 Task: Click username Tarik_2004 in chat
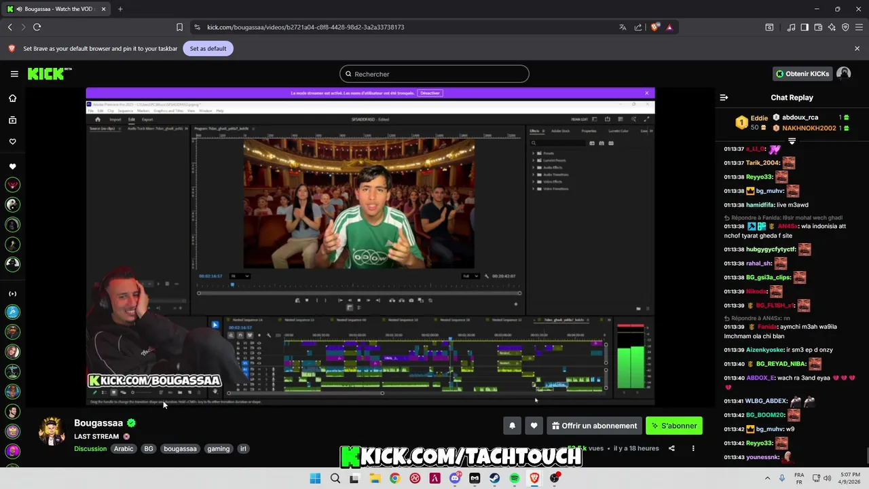click(763, 163)
